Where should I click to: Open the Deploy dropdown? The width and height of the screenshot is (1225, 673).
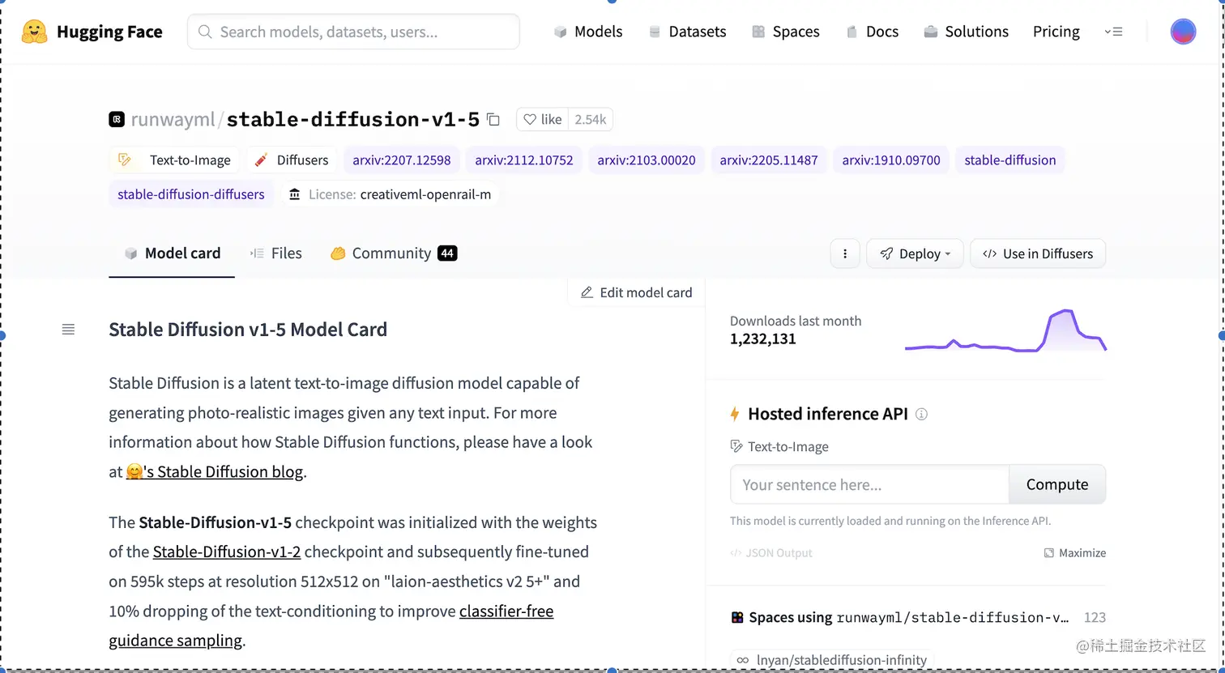tap(915, 253)
